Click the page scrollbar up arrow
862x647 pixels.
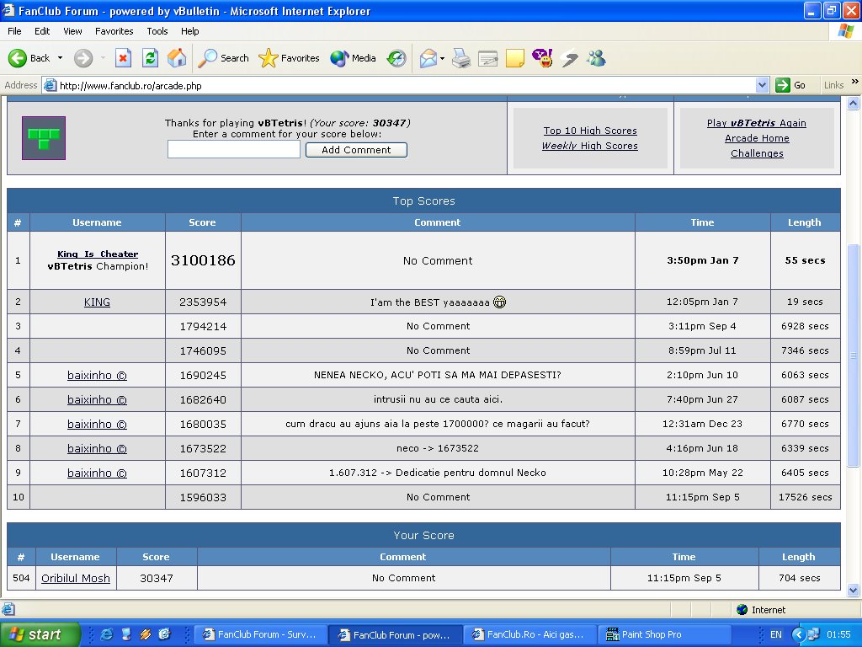pos(854,103)
